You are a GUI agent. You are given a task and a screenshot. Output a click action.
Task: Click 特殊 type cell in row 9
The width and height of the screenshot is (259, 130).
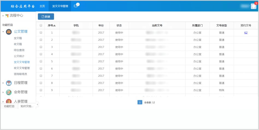pos(222,90)
